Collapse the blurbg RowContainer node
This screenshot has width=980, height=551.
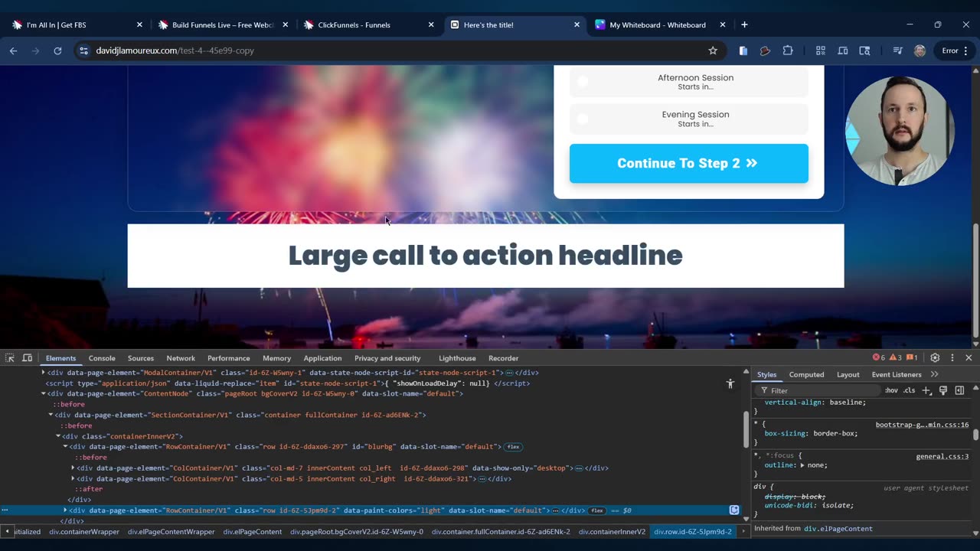(x=65, y=446)
